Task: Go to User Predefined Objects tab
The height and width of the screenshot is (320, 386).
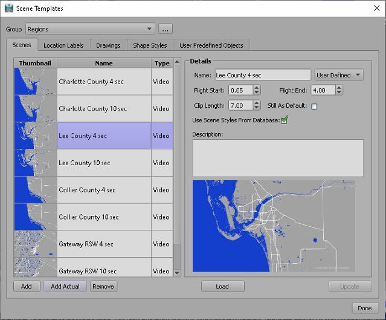Action: point(211,45)
